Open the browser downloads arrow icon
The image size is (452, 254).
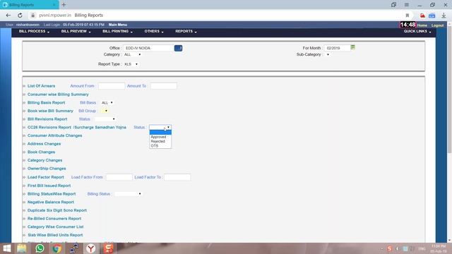[444, 16]
